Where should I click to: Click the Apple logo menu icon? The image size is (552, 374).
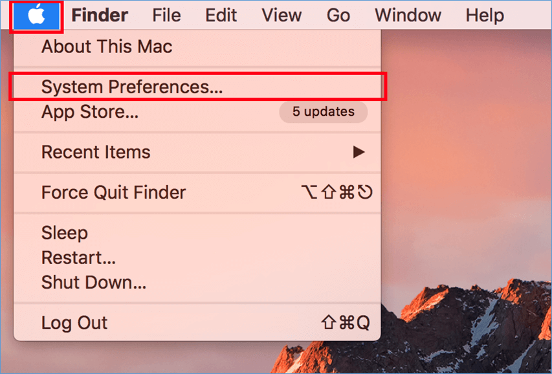click(37, 16)
